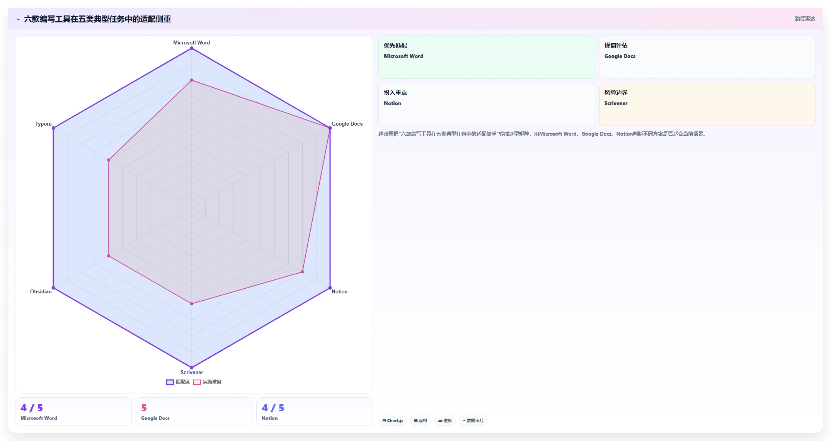The width and height of the screenshot is (831, 441).
Task: Click the pink 实施难度 point on Microsoft Word axis
Action: 192,80
